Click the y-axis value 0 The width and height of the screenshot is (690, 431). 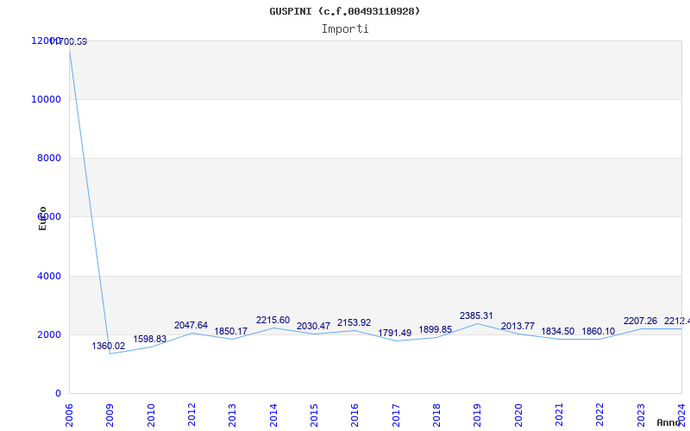(58, 393)
